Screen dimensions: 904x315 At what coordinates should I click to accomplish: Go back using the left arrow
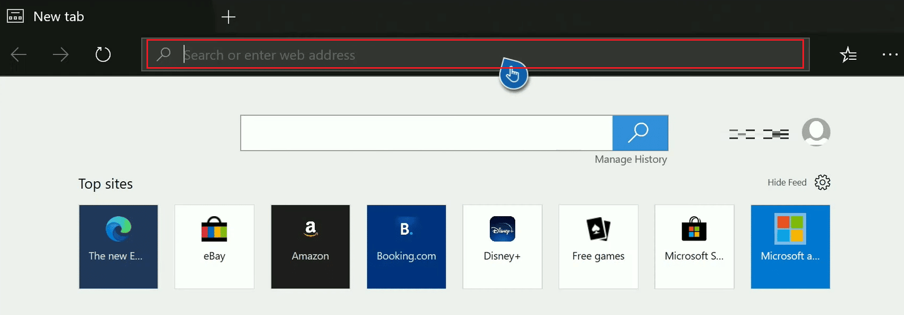(19, 55)
